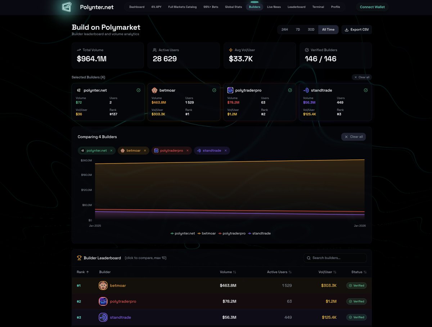Click the Avg Vol/User lightning icon
Screen dimensions: 432x327
231,50
